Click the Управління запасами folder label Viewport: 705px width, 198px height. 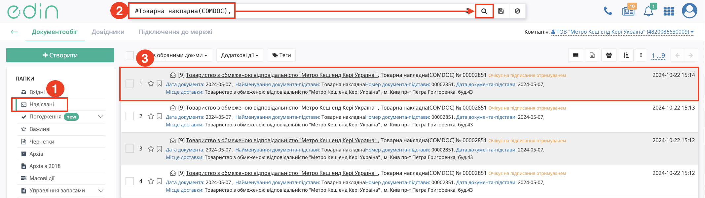57,191
